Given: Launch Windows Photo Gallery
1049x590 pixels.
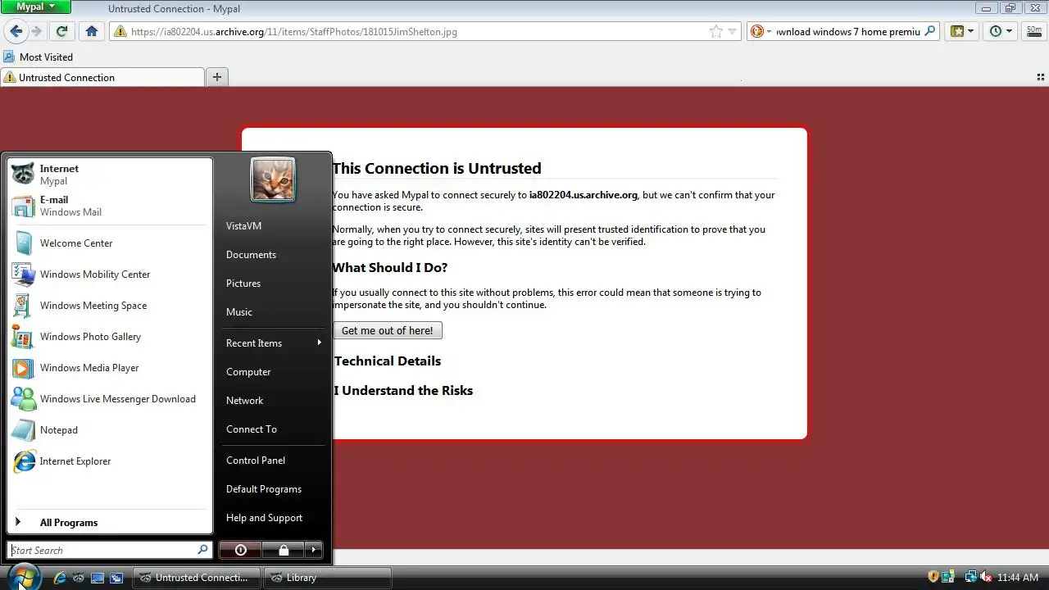Looking at the screenshot, I should (x=109, y=337).
